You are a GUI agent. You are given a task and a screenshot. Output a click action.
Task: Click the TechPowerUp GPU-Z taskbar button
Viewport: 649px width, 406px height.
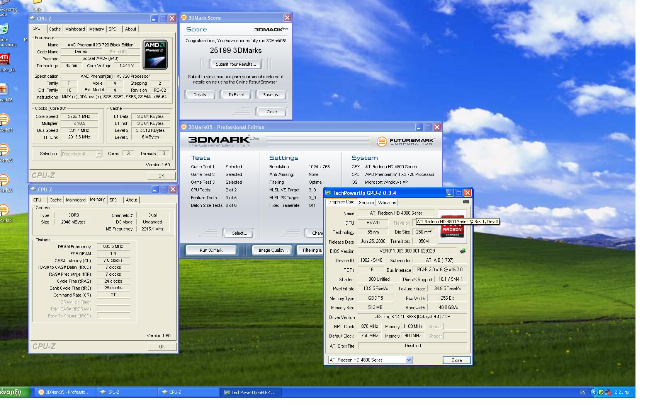coord(251,392)
